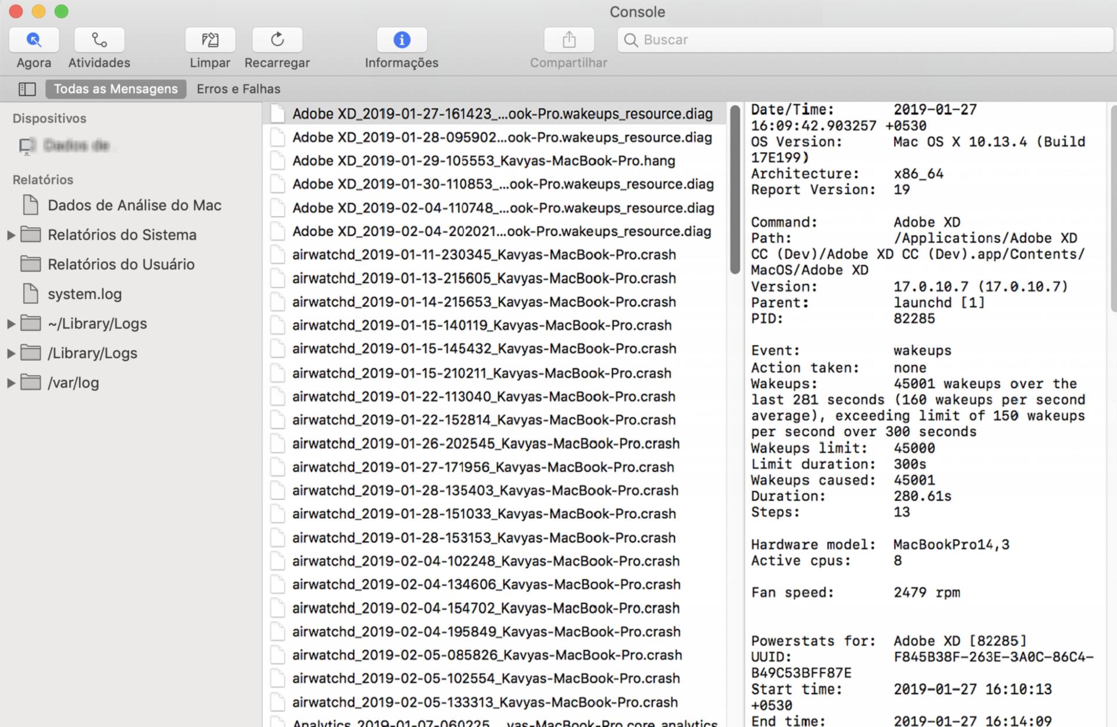Expand the /Library/Logs folder arrow
Viewport: 1117px width, 727px height.
(11, 353)
